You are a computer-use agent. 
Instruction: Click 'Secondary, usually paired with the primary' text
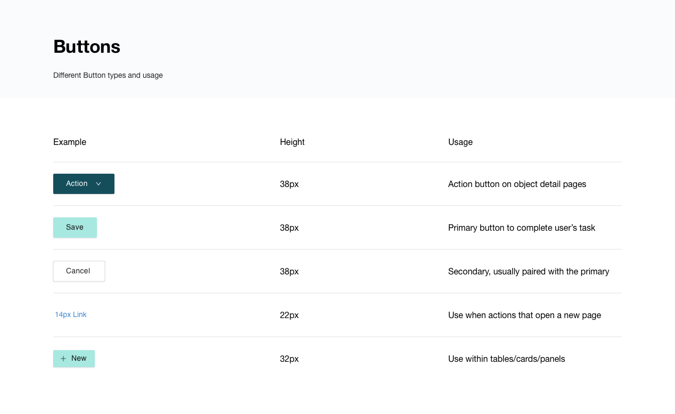click(529, 272)
